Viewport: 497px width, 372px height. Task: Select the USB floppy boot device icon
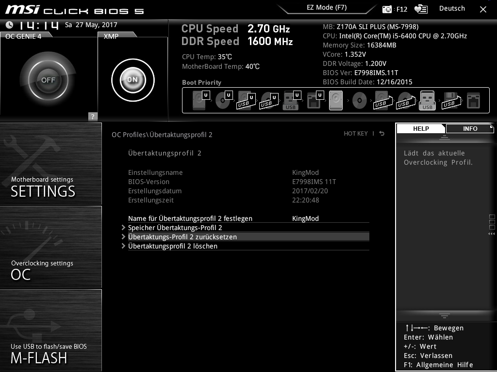click(451, 101)
